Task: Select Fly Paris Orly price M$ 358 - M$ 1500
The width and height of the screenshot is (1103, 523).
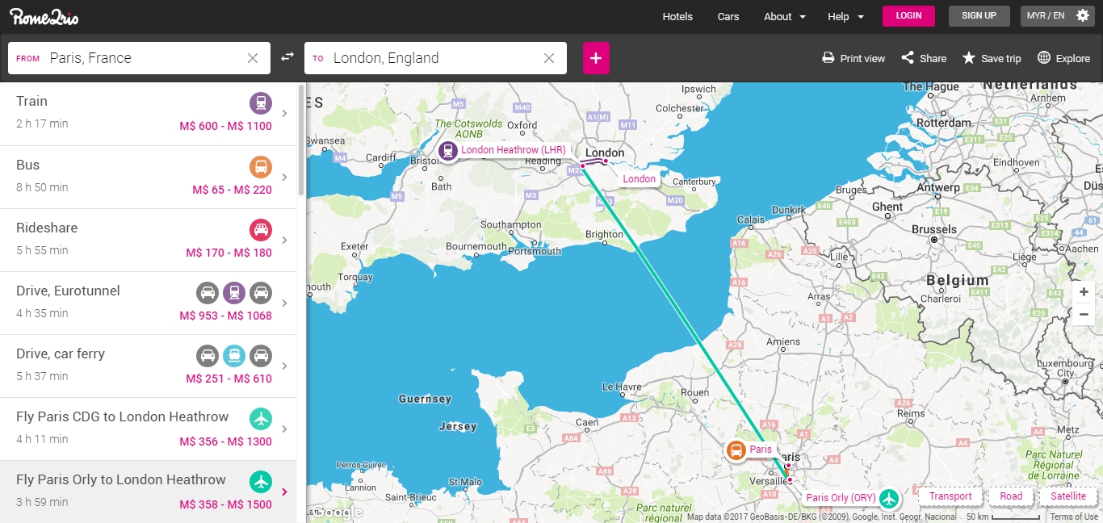Action: [225, 504]
